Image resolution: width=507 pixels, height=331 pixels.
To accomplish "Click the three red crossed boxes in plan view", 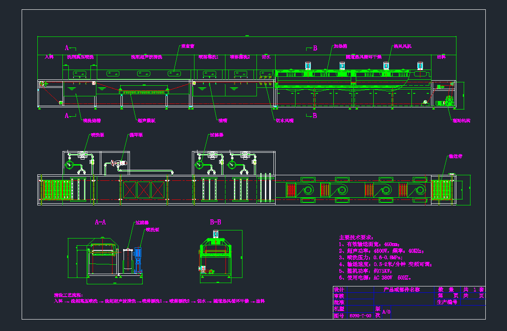I will point(144,190).
